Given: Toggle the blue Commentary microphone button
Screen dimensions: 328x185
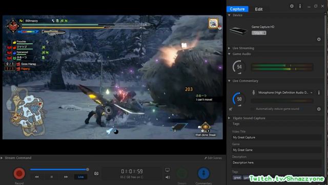Looking at the screenshot, I should pos(203,174).
